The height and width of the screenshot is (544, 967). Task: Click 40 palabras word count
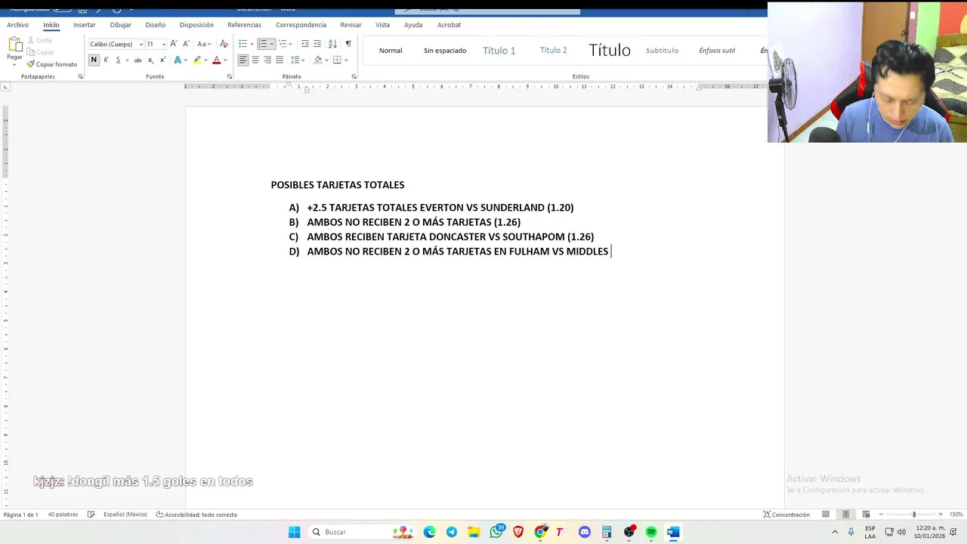(63, 515)
